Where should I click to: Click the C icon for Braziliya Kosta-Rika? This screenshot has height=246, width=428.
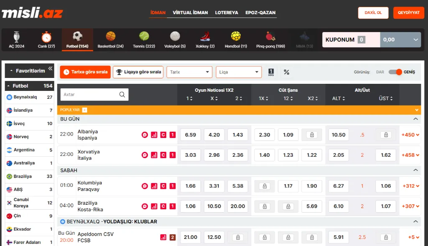coord(163,206)
